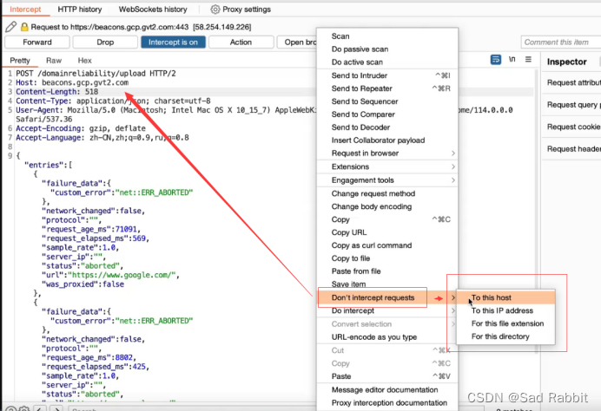The height and width of the screenshot is (411, 601).
Task: Select Copy to file
Action: (387, 258)
